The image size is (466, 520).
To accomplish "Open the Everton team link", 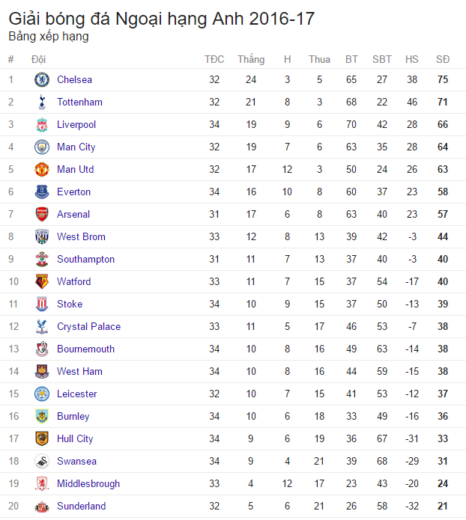I will [73, 192].
